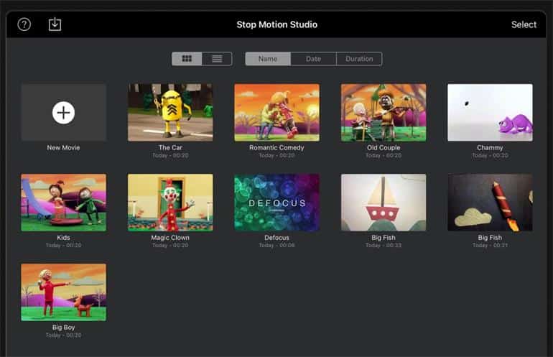Click the Old Couple title text
Image resolution: width=553 pixels, height=357 pixels.
[384, 147]
